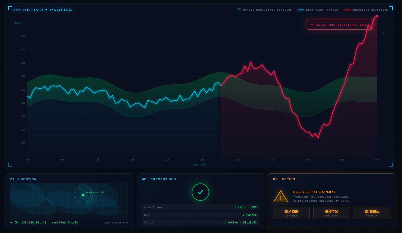Image resolution: width=402 pixels, height=233 pixels.
Task: Click the green checkmark circle in Credentials panel
Action: (200, 192)
